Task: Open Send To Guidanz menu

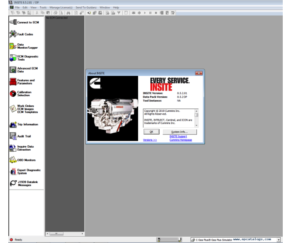Action: tap(86, 7)
